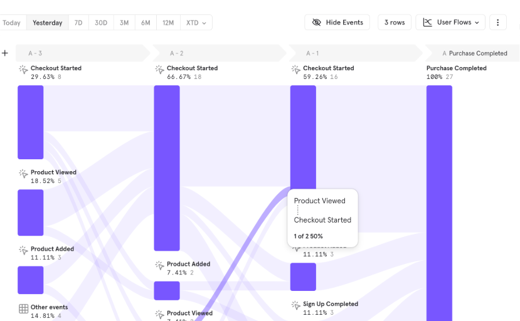Click the A-3 Product Added bar
520x321 pixels.
tap(31, 280)
